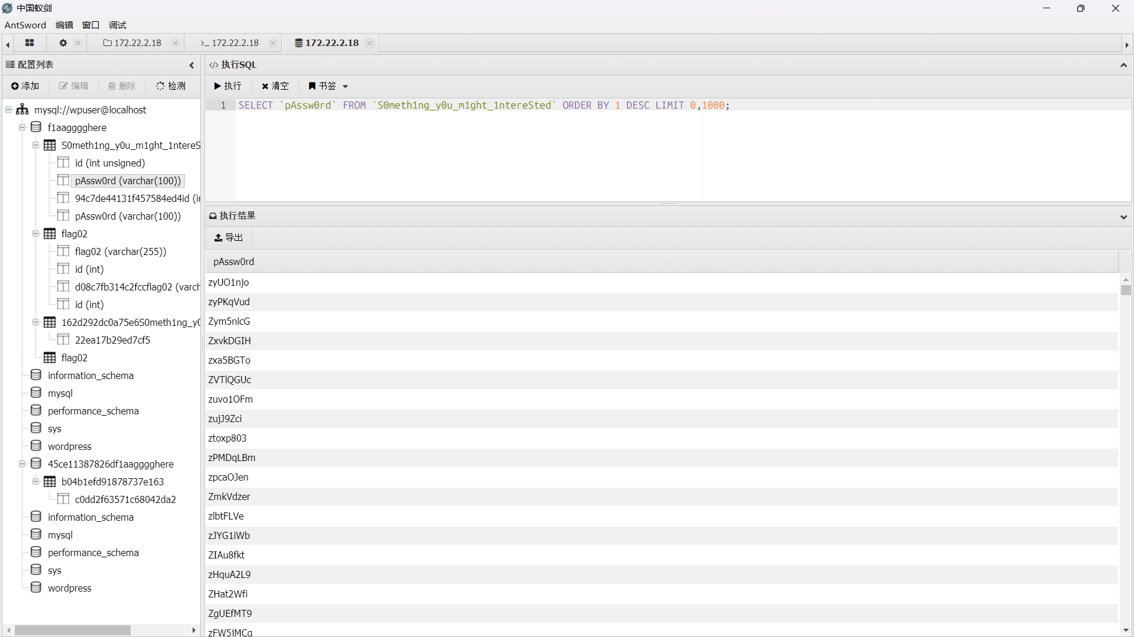Open the settings gear tab
Viewport: 1134px width, 637px height.
(x=63, y=43)
